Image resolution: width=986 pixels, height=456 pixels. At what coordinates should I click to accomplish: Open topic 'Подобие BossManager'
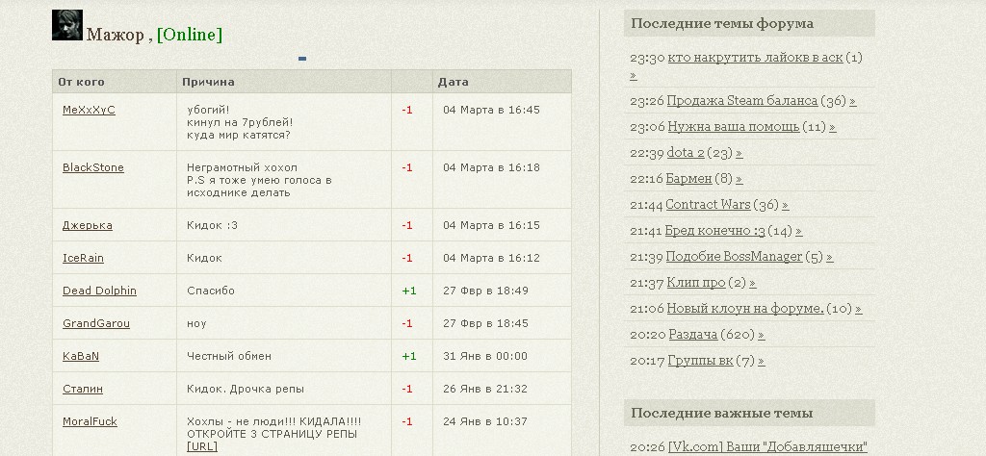pyautogui.click(x=734, y=257)
